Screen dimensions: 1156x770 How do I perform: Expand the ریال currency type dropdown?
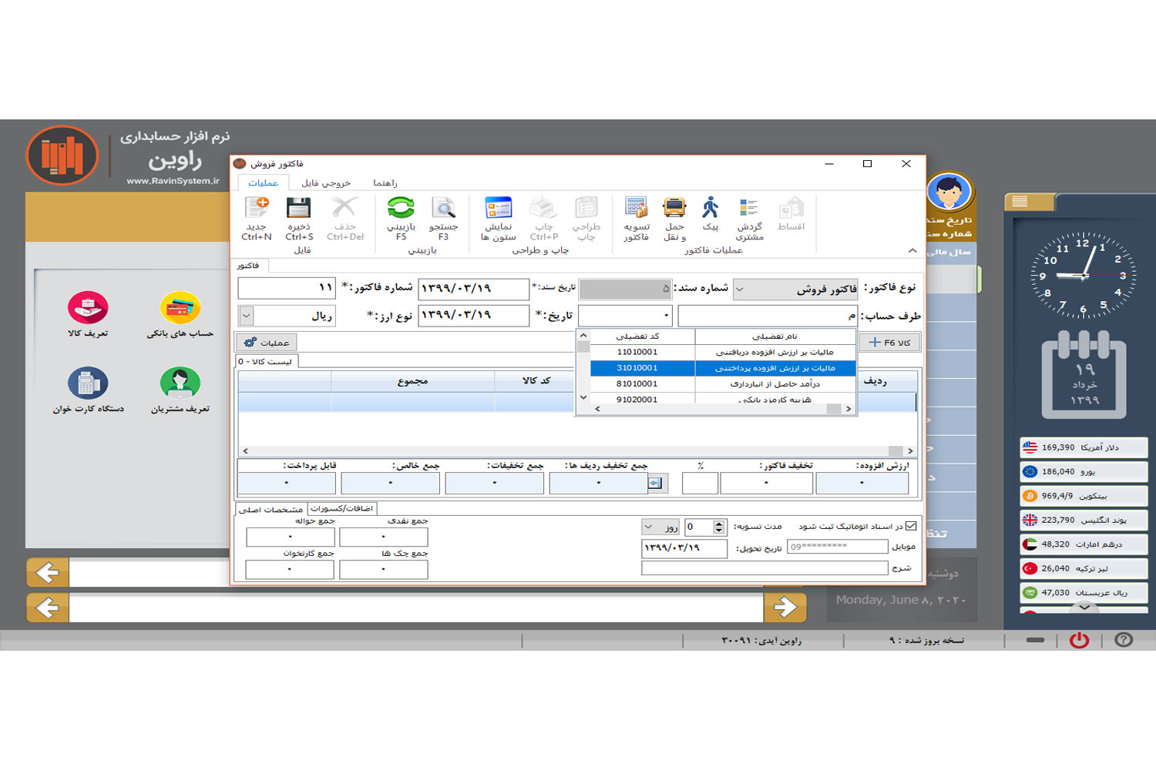click(x=246, y=316)
